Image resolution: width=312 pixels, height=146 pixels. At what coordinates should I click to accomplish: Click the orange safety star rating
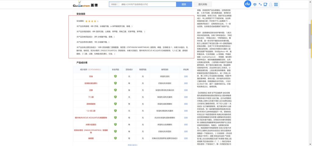tap(92, 21)
